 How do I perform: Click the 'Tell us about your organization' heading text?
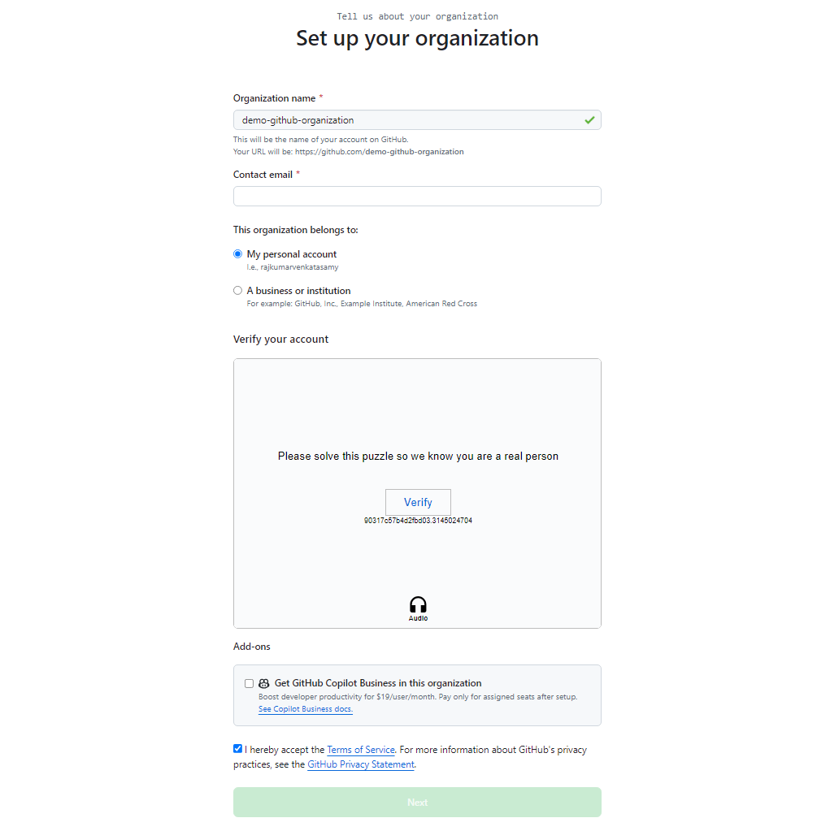[417, 15]
